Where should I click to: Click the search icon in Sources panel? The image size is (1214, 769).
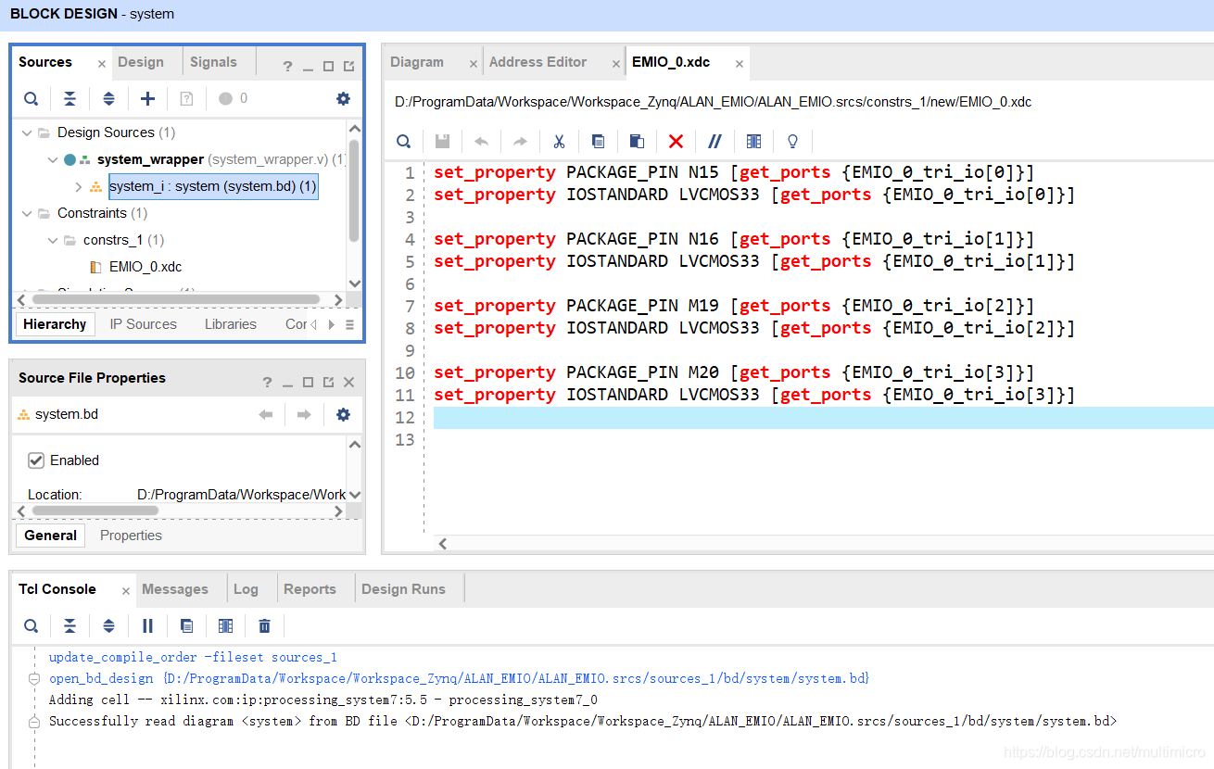[x=32, y=99]
